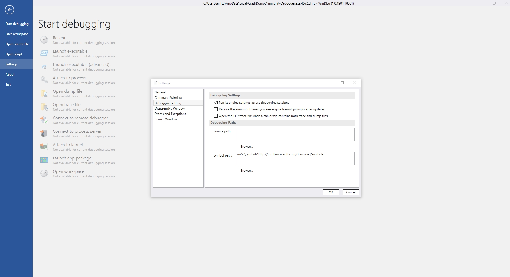510x277 pixels.
Task: Select the Open trace file icon
Action: click(x=44, y=107)
